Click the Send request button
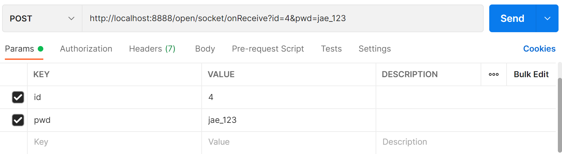562x154 pixels. pos(512,19)
